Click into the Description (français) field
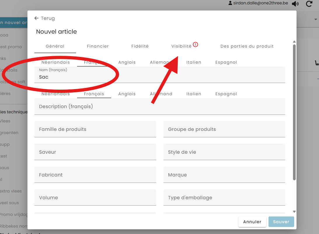Screen dimensions: 319x234 pos(159,107)
